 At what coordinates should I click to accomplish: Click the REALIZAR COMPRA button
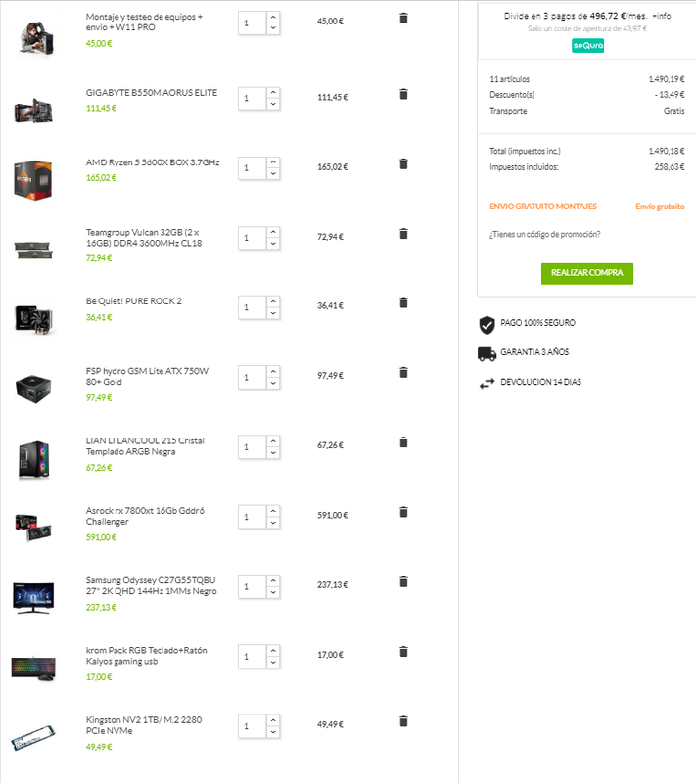[587, 273]
